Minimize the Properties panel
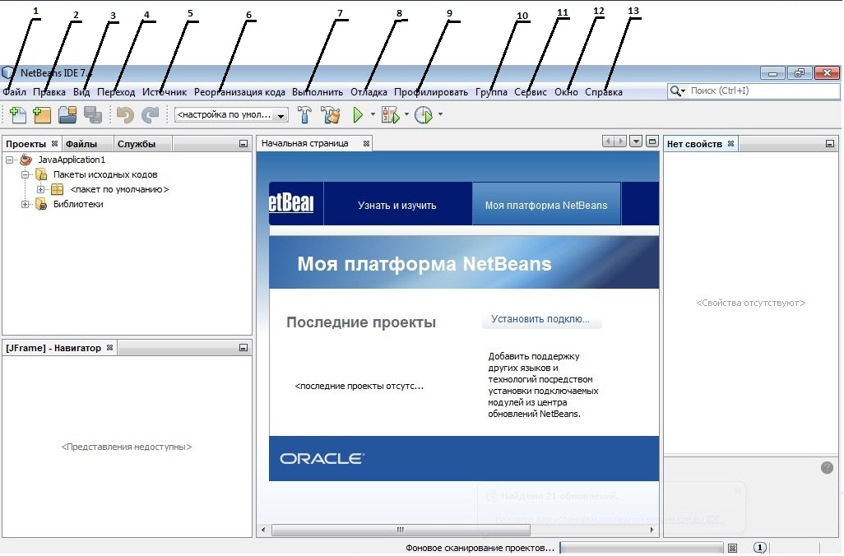 pos(829,144)
